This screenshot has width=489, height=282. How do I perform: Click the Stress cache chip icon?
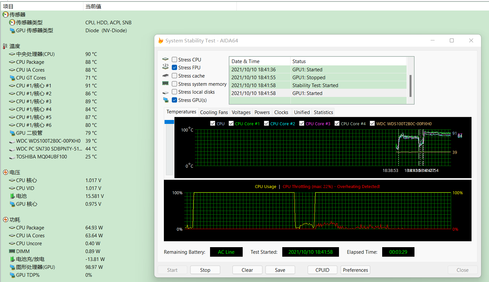click(166, 76)
